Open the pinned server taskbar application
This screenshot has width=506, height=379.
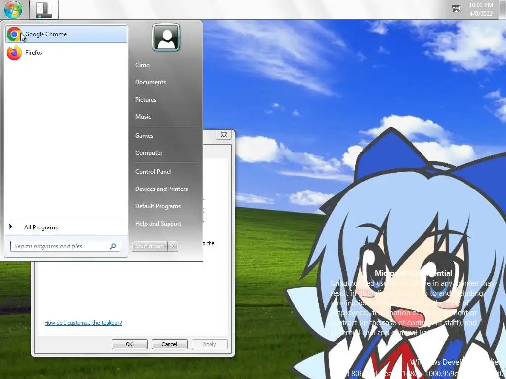coord(44,9)
